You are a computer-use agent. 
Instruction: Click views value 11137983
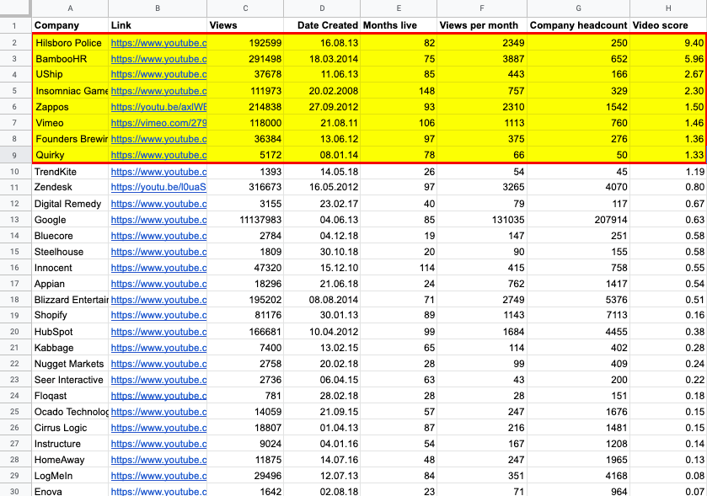point(245,220)
